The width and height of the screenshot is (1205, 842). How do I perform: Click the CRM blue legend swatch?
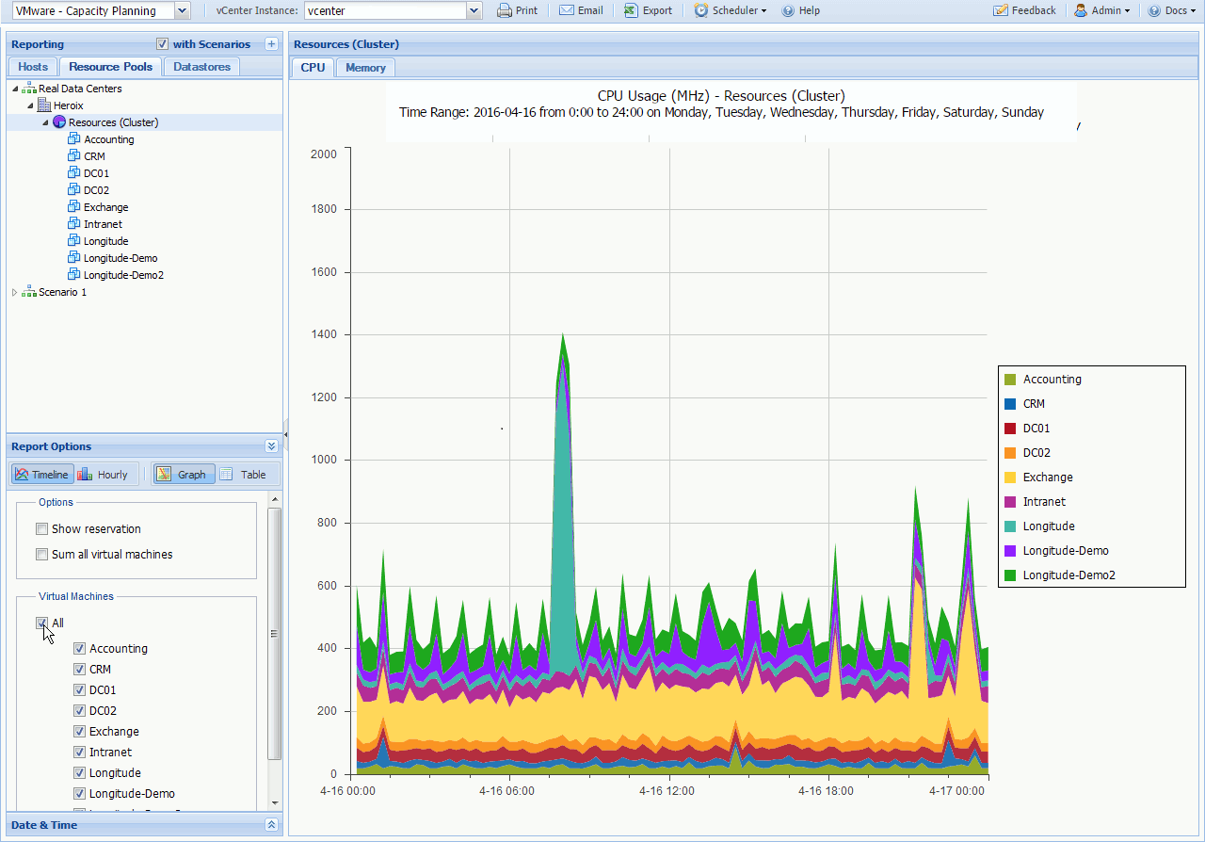(x=1010, y=404)
